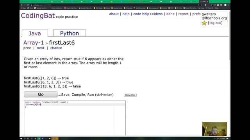
Task: Open the Chrome profile avatar
Action: point(225,5)
